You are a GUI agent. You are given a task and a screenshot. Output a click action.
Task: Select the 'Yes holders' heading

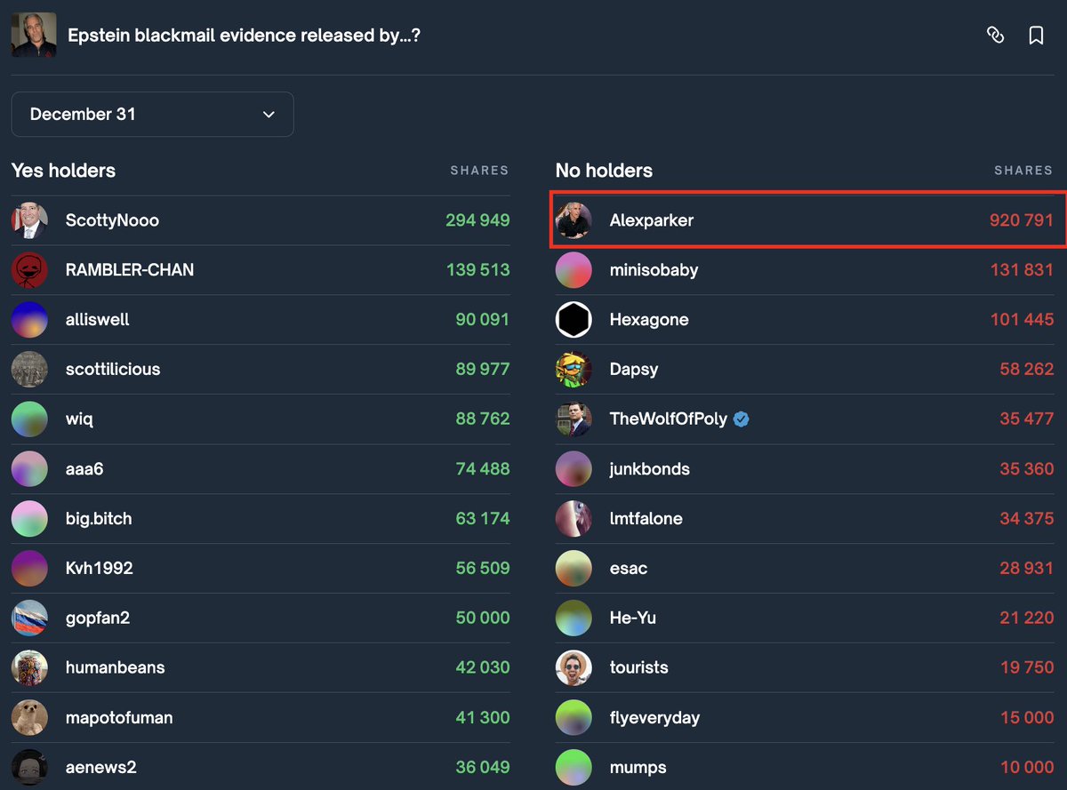(x=63, y=171)
